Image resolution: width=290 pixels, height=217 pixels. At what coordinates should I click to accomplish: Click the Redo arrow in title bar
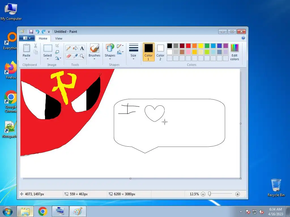[x=43, y=32]
